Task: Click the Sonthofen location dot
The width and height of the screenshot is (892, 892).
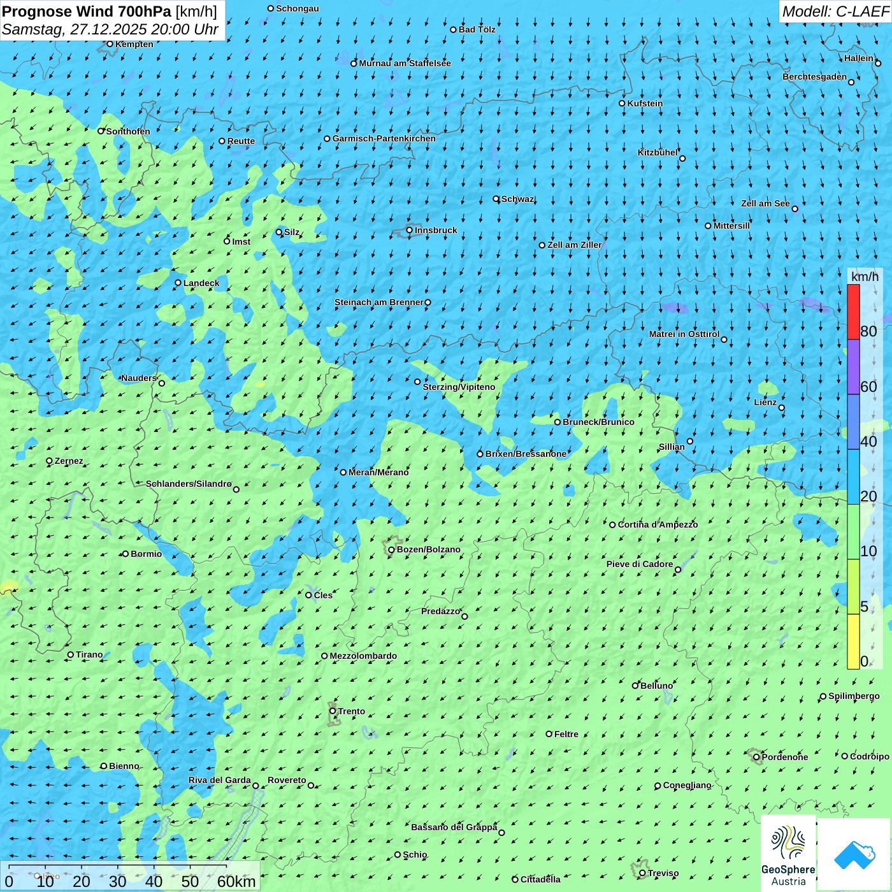Action: point(101,131)
